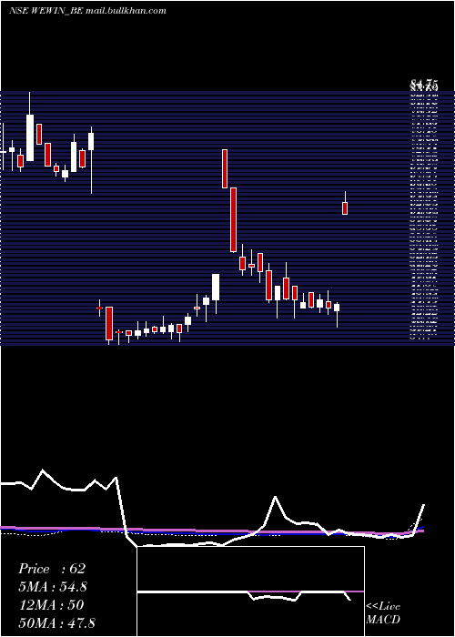This screenshot has width=455, height=637.
Task: Click the '50MA : 47.8' value
Action: (x=56, y=622)
